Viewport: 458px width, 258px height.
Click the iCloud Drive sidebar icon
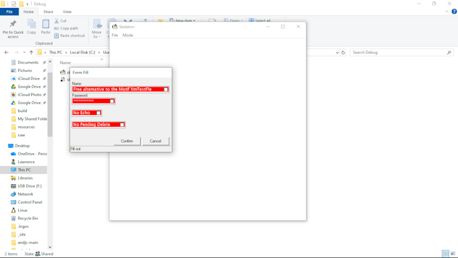click(13, 79)
